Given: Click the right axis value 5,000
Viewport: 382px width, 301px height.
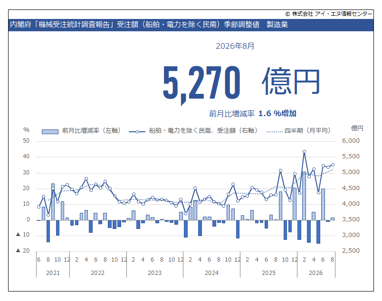Looking at the screenshot, I should (x=351, y=172).
